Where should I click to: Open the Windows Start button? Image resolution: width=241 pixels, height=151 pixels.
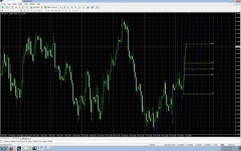(x=3, y=149)
